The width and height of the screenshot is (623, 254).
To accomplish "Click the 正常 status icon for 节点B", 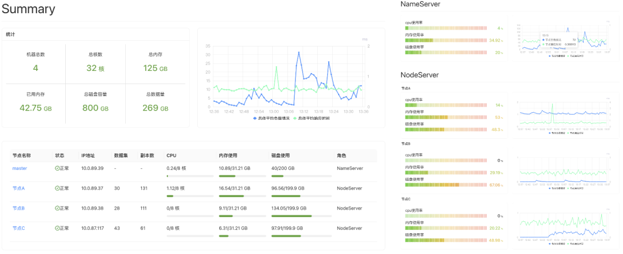I will coord(58,208).
